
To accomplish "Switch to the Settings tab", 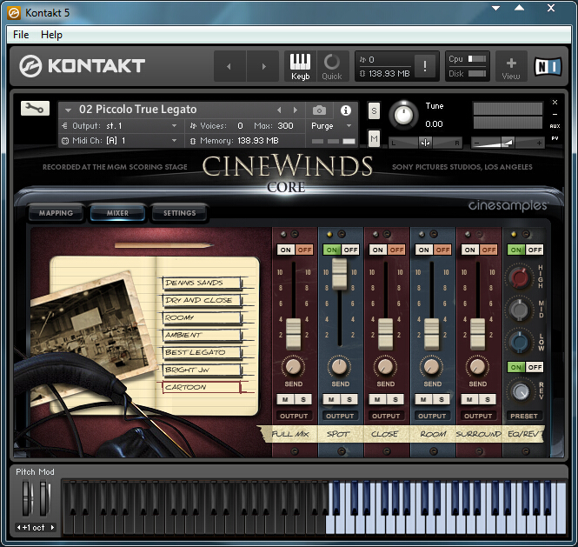I will 180,213.
